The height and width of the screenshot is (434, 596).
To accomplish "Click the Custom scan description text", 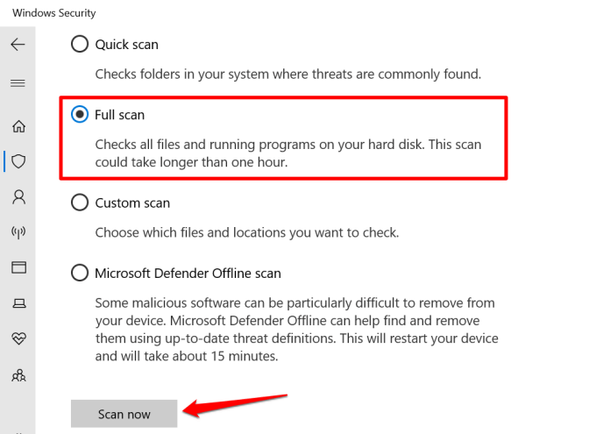I will pyautogui.click(x=246, y=232).
